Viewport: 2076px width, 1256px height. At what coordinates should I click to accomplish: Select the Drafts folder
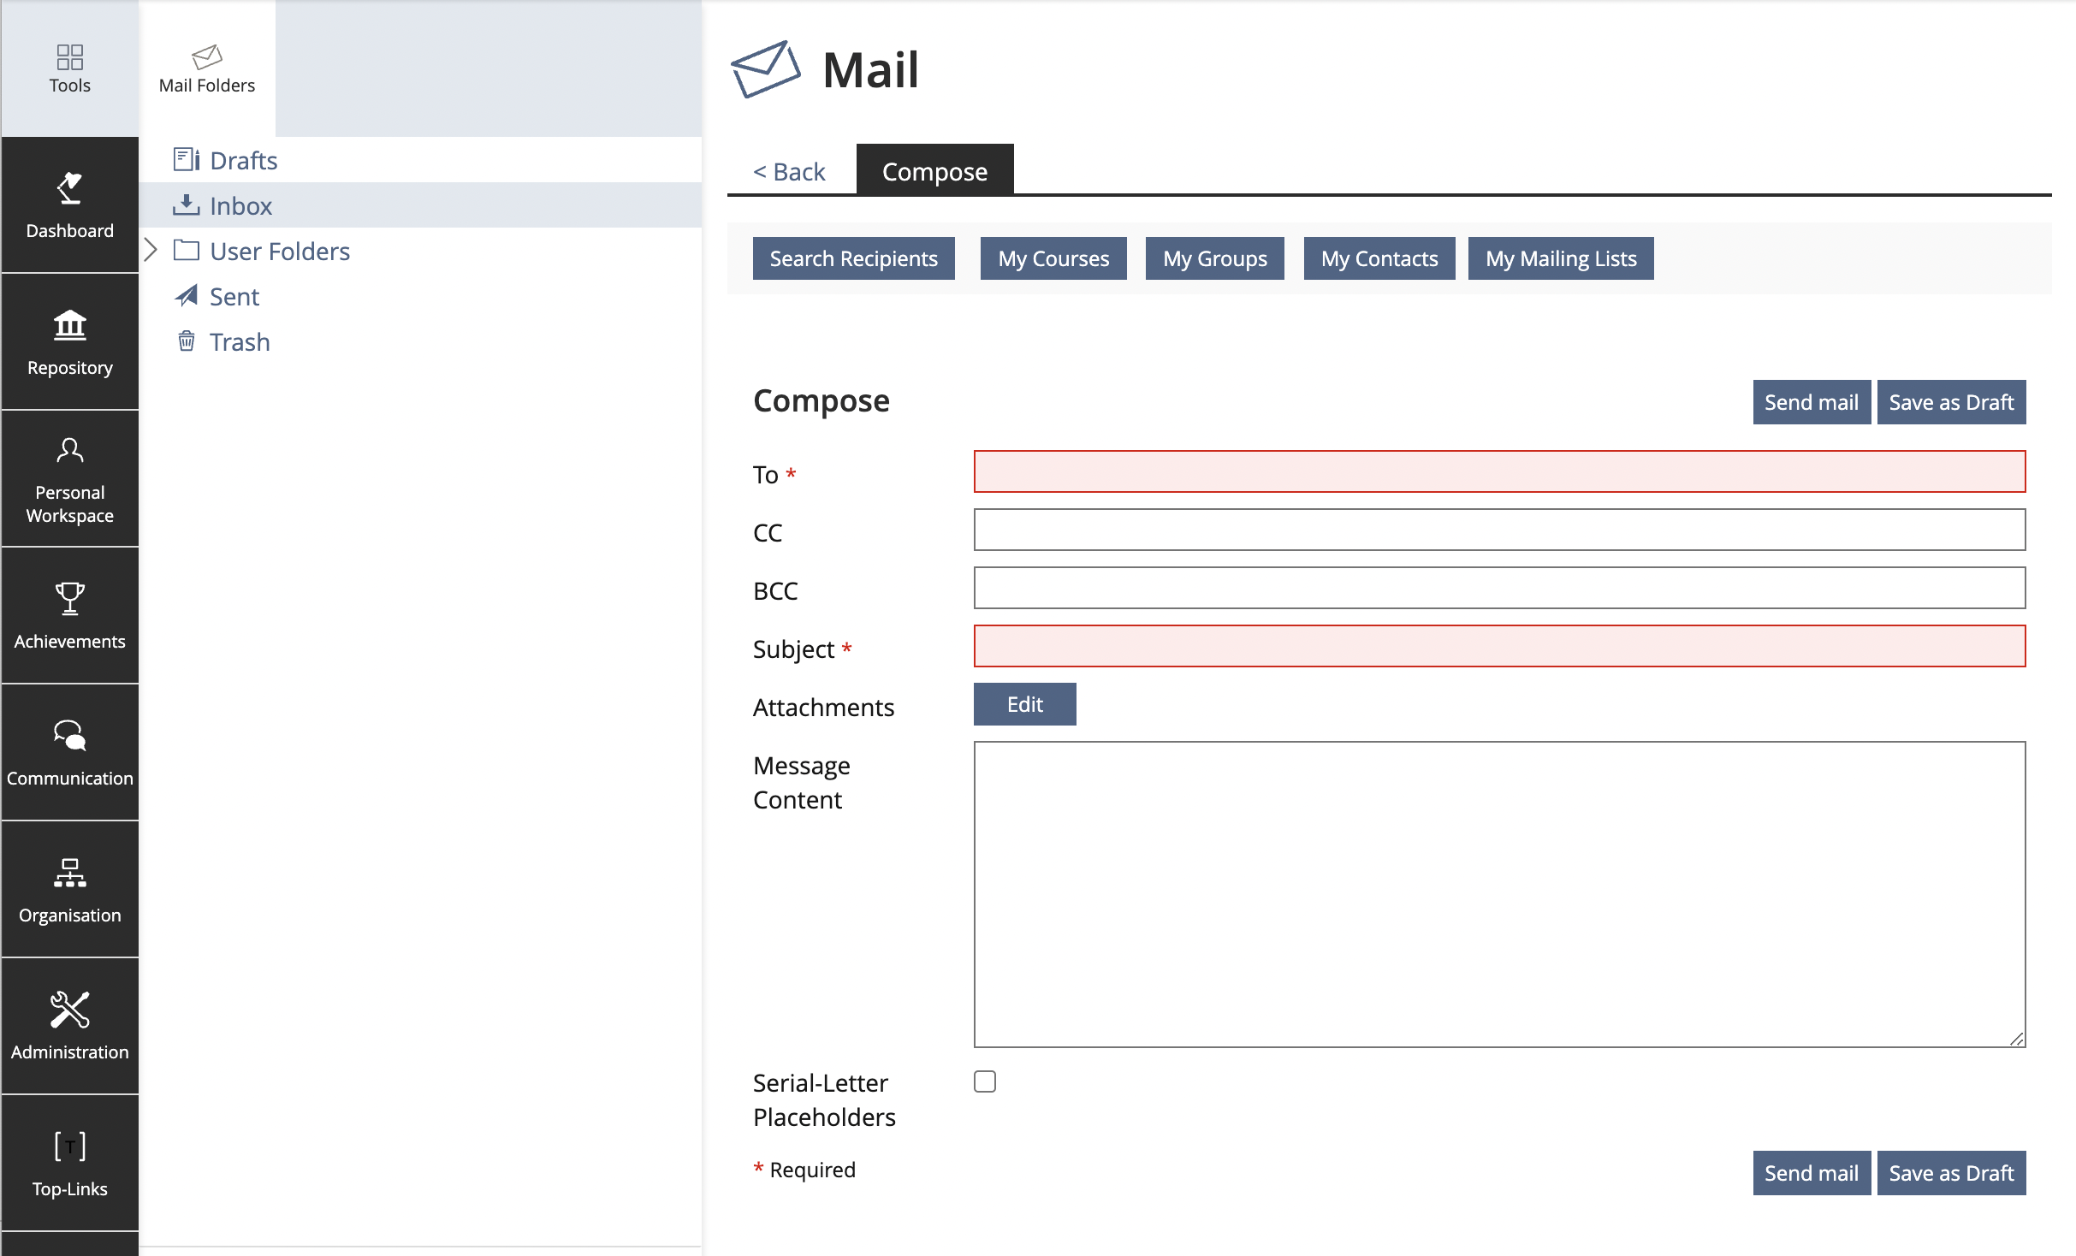pyautogui.click(x=243, y=161)
